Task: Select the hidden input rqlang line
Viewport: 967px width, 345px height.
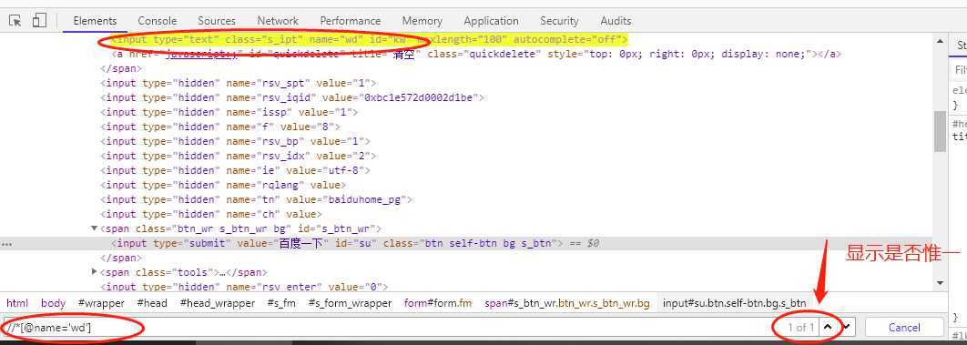Action: pyautogui.click(x=223, y=185)
